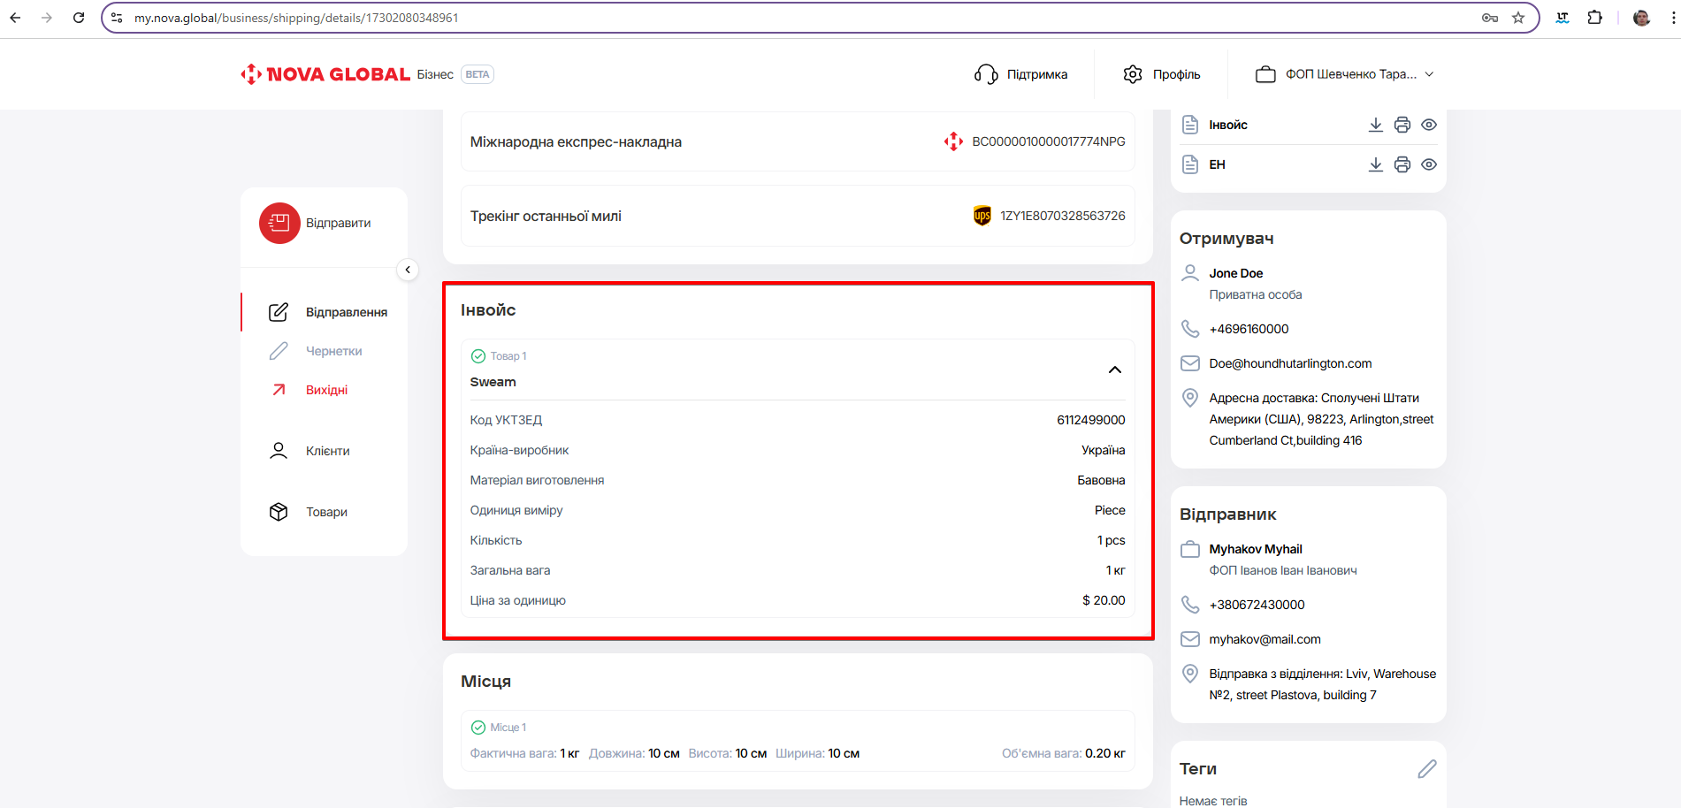This screenshot has width=1681, height=808.
Task: Print the ЕН document
Action: click(x=1402, y=164)
